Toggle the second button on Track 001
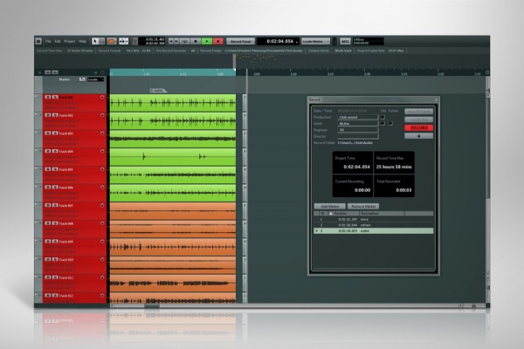524x349 pixels. (x=55, y=97)
